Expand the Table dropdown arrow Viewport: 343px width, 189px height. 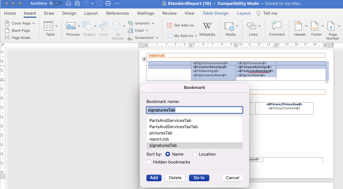(x=56, y=26)
